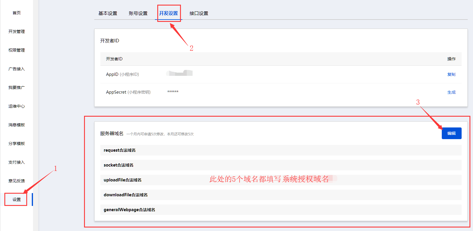Switch to the 基本设置 tab
Image resolution: width=473 pixels, height=231 pixels.
click(108, 13)
